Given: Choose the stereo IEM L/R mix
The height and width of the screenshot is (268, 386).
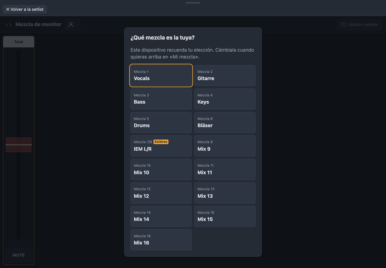Looking at the screenshot, I should (x=161, y=146).
